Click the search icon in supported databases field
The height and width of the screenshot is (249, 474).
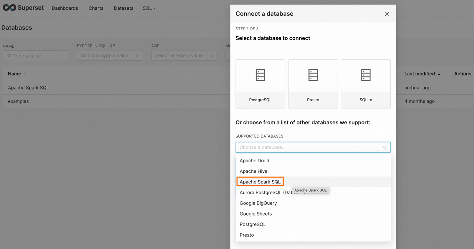pos(385,147)
